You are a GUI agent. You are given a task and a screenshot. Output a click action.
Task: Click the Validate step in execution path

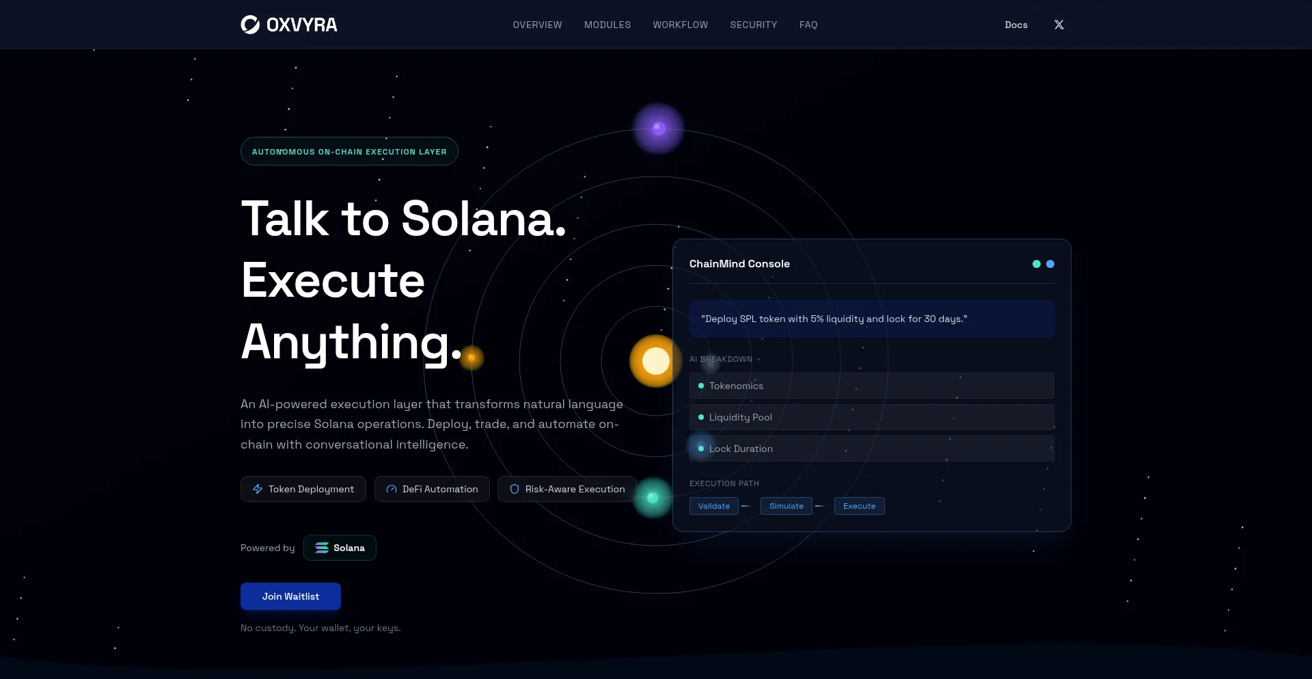point(713,506)
